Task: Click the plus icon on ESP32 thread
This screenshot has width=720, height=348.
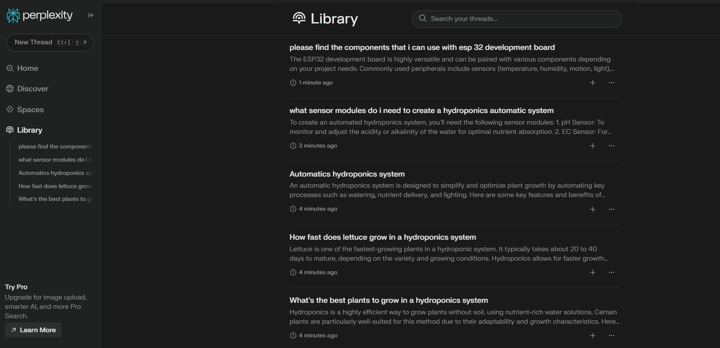Action: pyautogui.click(x=592, y=83)
